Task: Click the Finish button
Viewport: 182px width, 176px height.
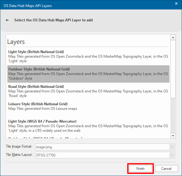Action: [140, 168]
